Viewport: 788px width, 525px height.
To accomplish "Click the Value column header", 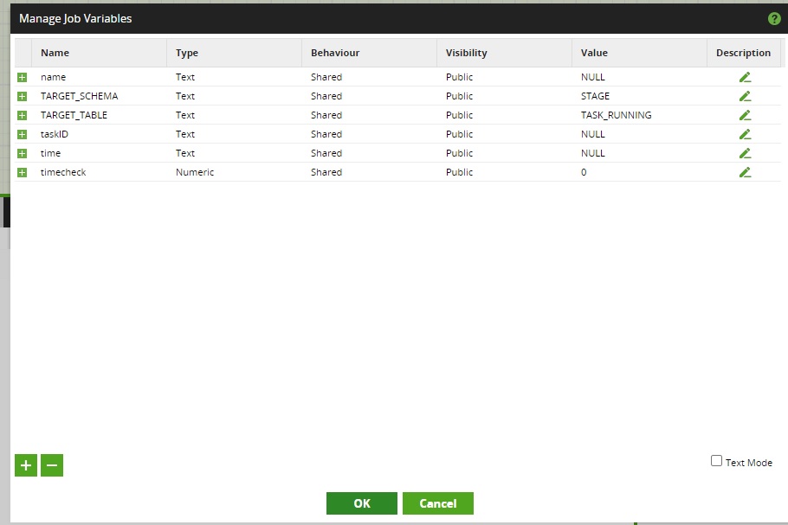I will tap(594, 53).
